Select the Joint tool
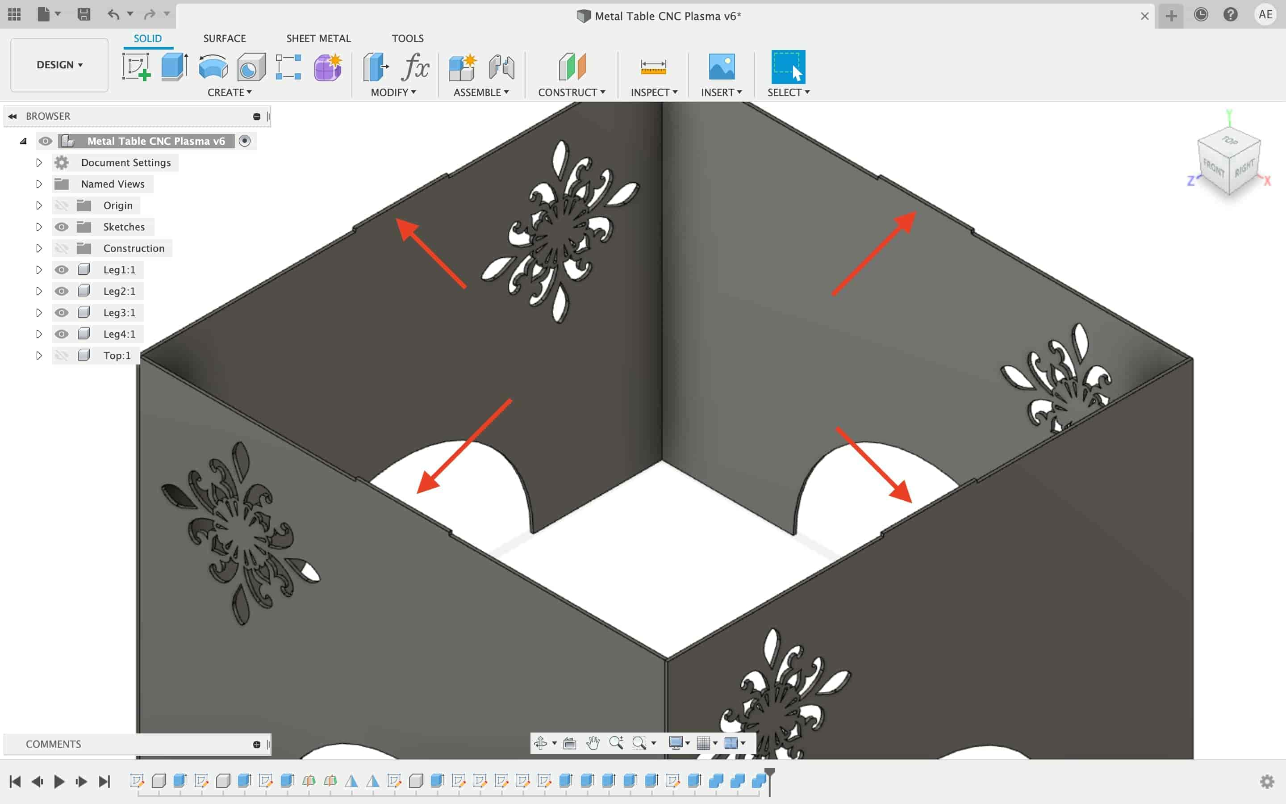The width and height of the screenshot is (1286, 804). [501, 67]
